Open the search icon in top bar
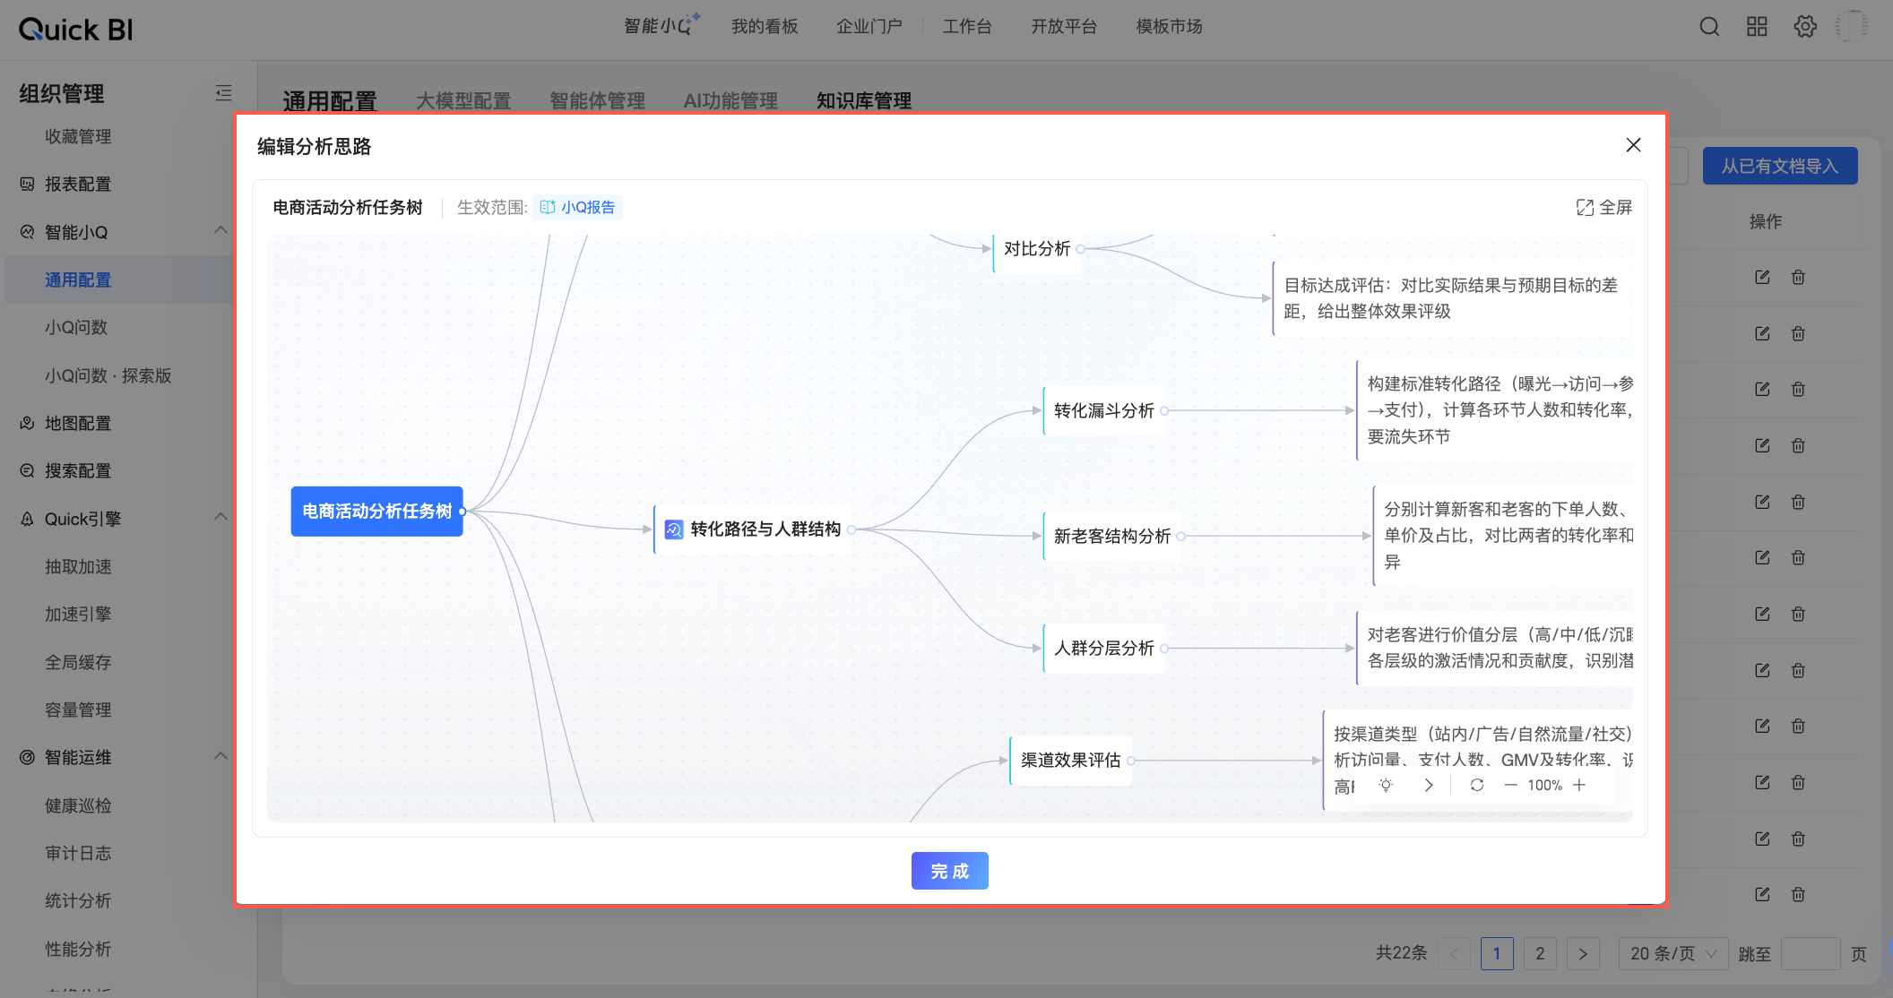 [x=1709, y=27]
